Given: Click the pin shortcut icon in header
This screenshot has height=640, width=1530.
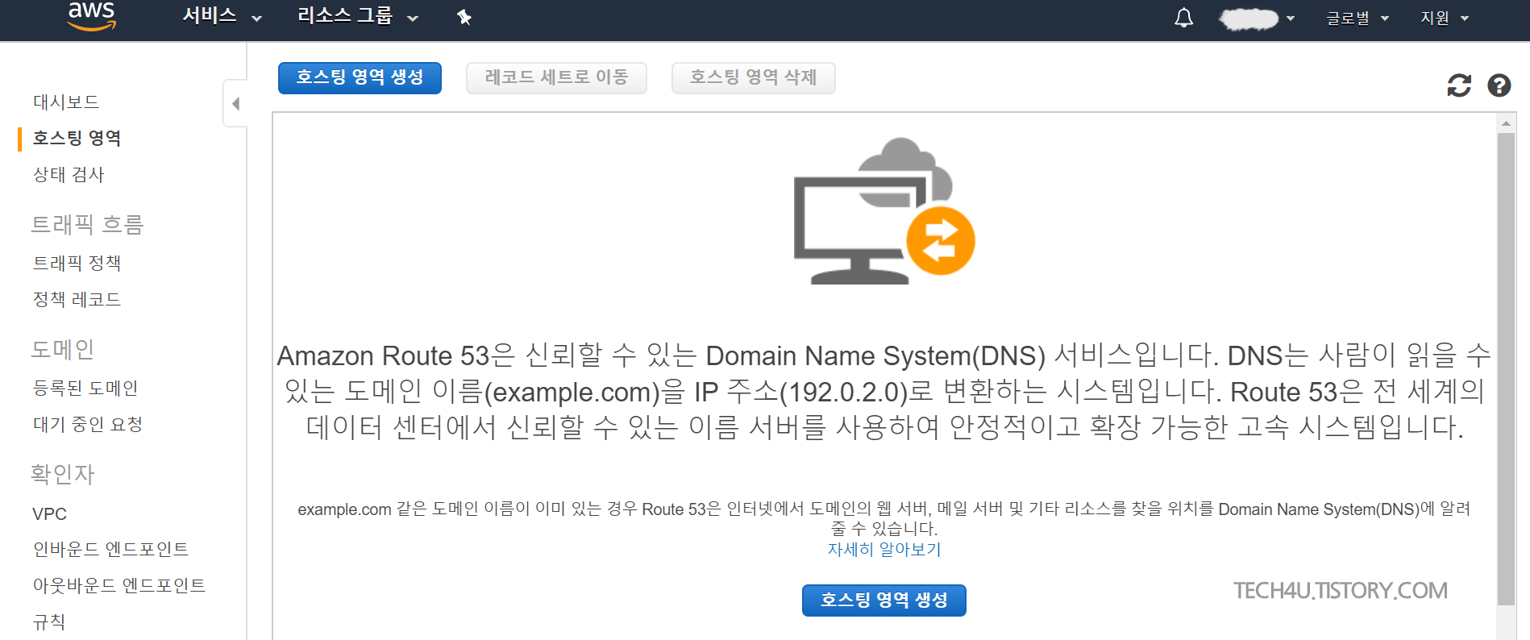Looking at the screenshot, I should tap(464, 17).
